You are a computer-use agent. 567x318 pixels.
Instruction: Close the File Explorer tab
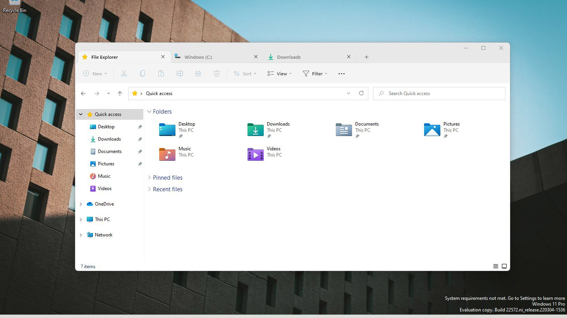tap(163, 57)
